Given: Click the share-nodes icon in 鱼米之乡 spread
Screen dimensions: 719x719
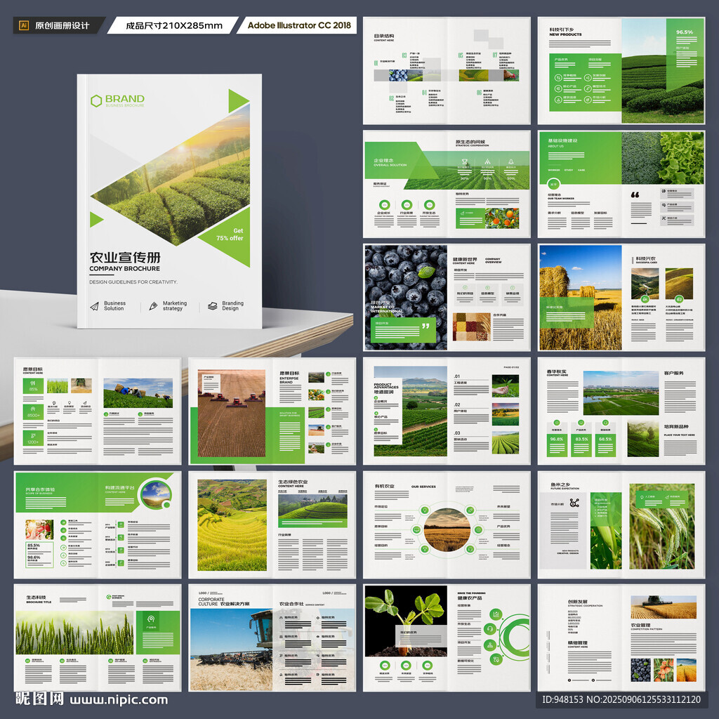Looking at the screenshot, I should (574, 503).
